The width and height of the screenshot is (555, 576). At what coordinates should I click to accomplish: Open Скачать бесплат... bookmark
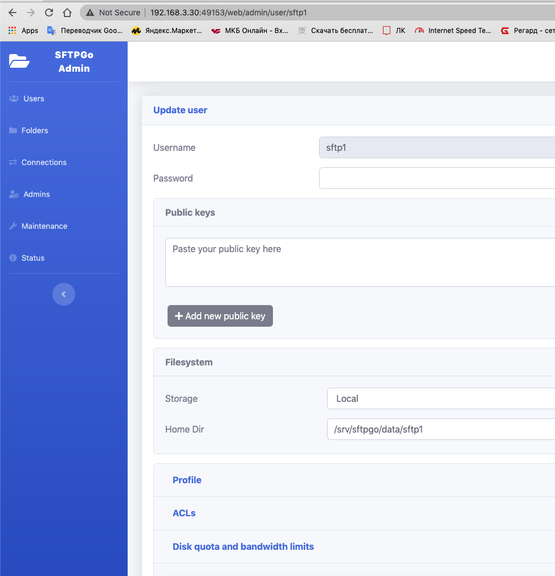(335, 31)
